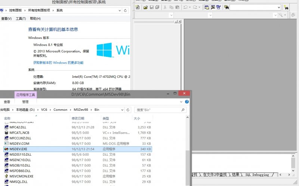Click the Open folder icon in Visual C++ toolbar
The width and height of the screenshot is (299, 186).
tap(145, 7)
